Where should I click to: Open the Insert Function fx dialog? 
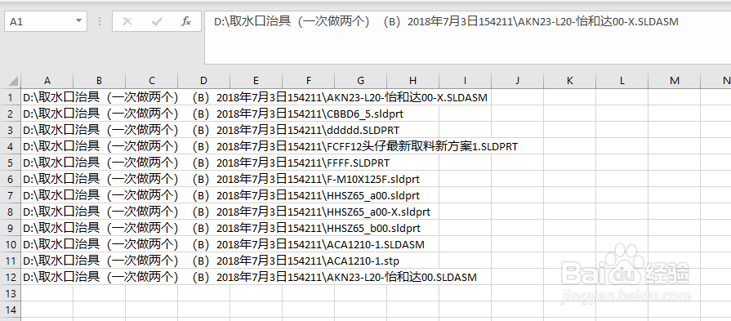(x=186, y=21)
